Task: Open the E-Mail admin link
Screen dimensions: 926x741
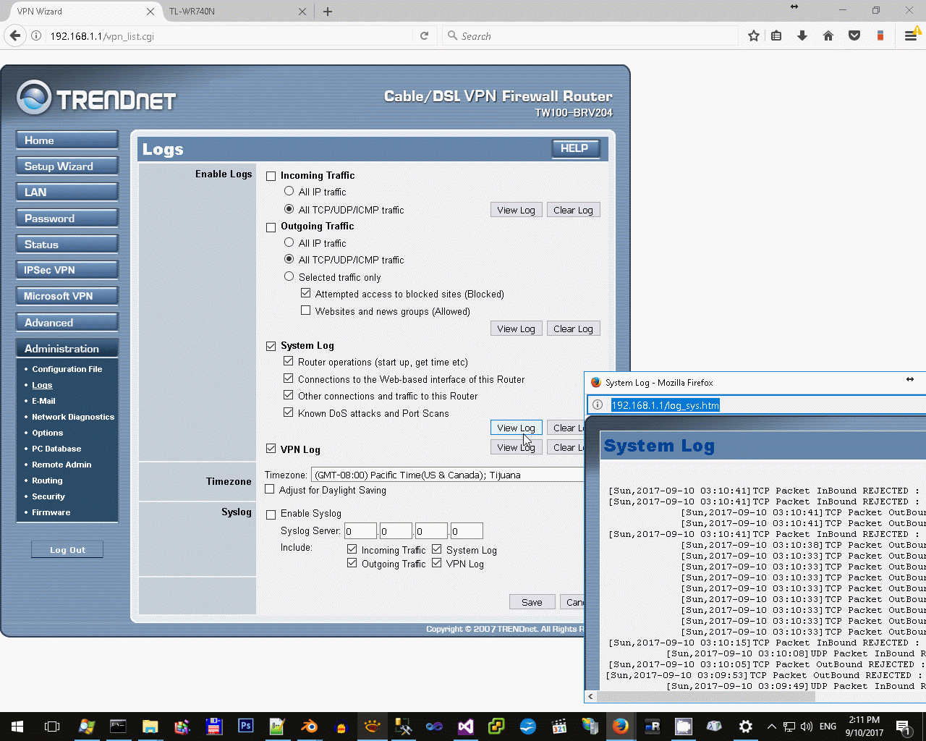Action: [43, 401]
